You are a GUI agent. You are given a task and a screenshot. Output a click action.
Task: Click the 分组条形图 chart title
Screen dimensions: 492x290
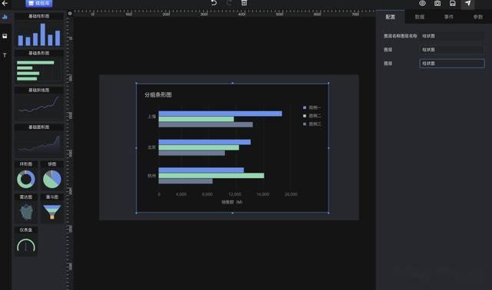coord(158,94)
